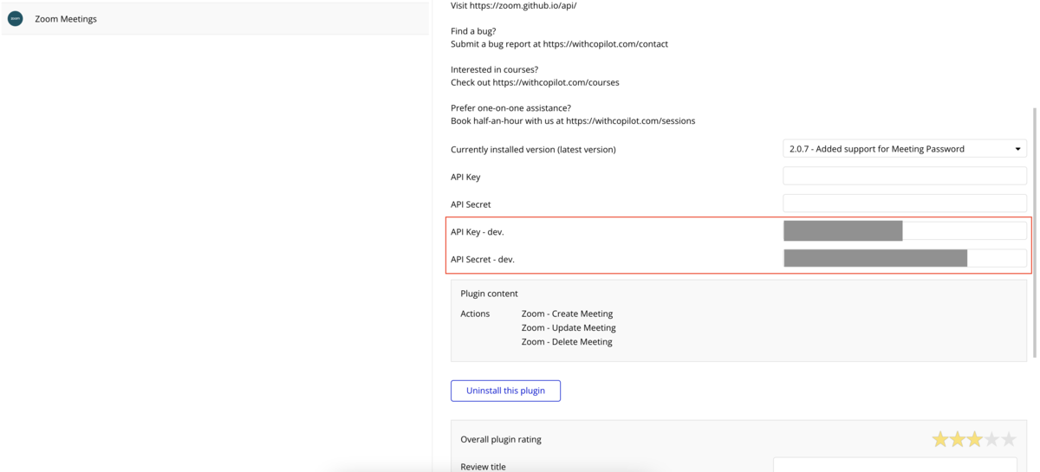Focus the API Secret - dev. field
Image resolution: width=1040 pixels, height=472 pixels.
905,258
